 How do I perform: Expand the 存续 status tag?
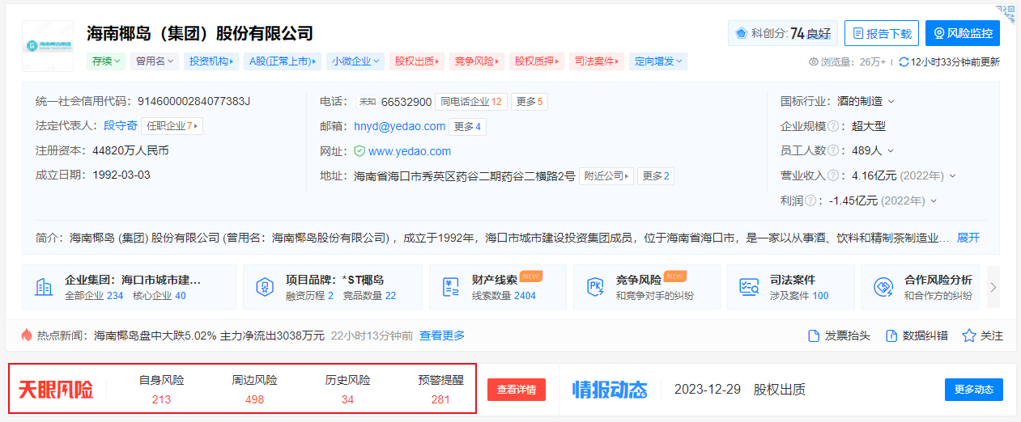107,61
